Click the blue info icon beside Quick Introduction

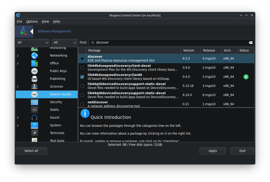(x=85, y=114)
